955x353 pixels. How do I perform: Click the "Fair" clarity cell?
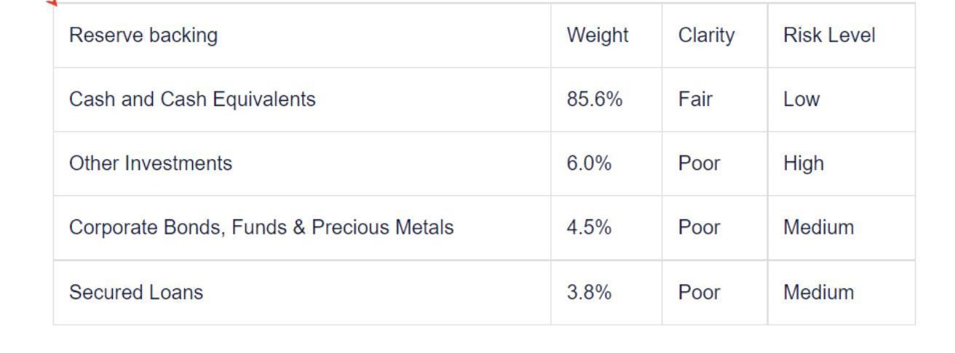pos(695,100)
